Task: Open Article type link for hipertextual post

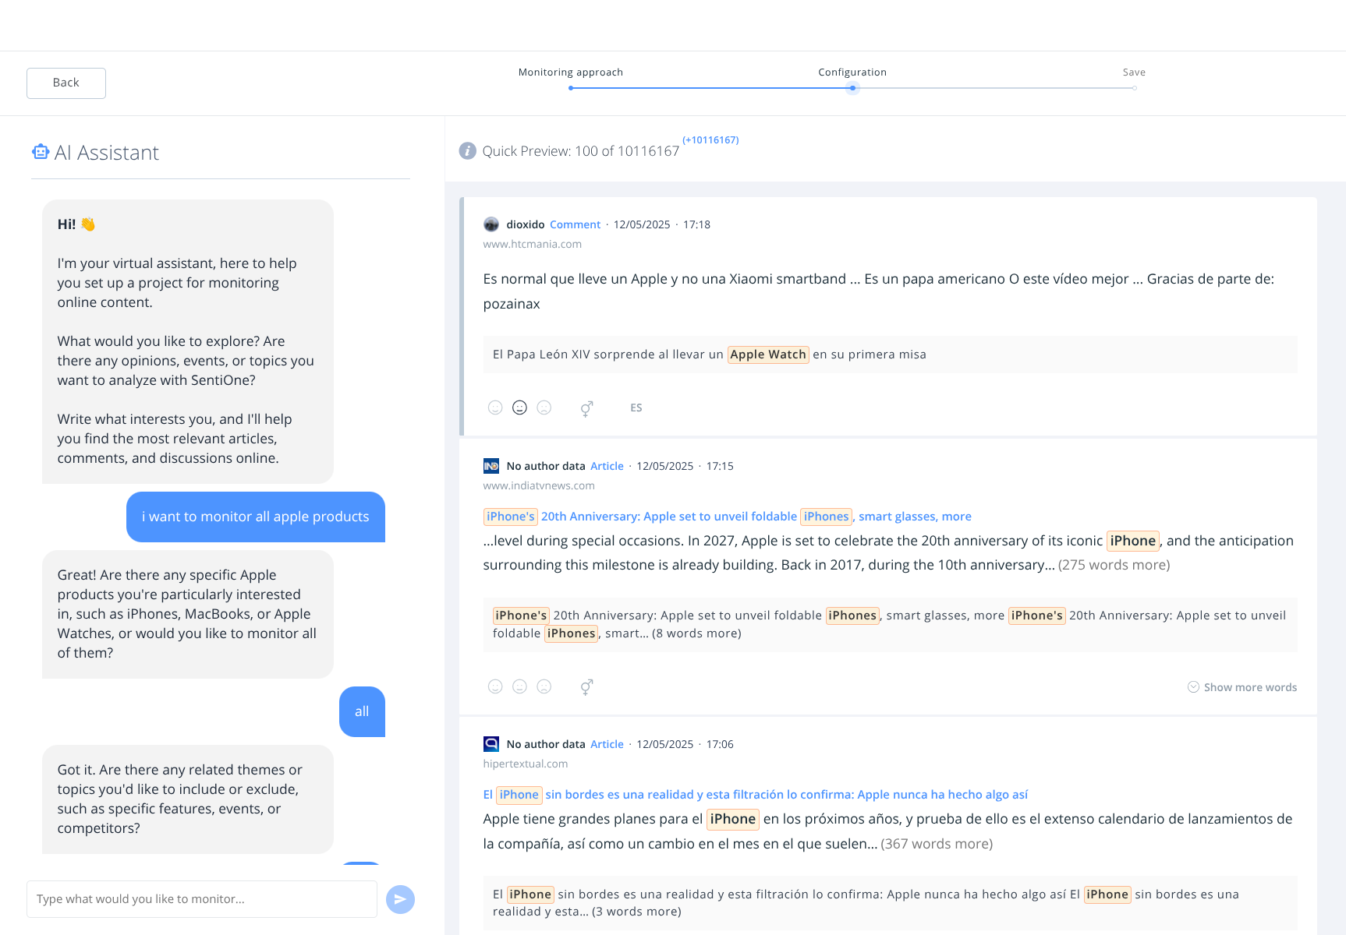Action: (x=607, y=744)
